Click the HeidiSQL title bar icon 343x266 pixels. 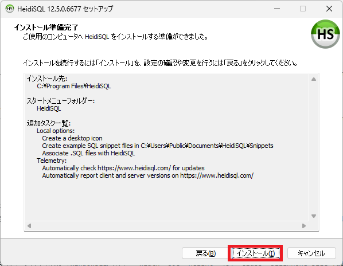click(10, 9)
